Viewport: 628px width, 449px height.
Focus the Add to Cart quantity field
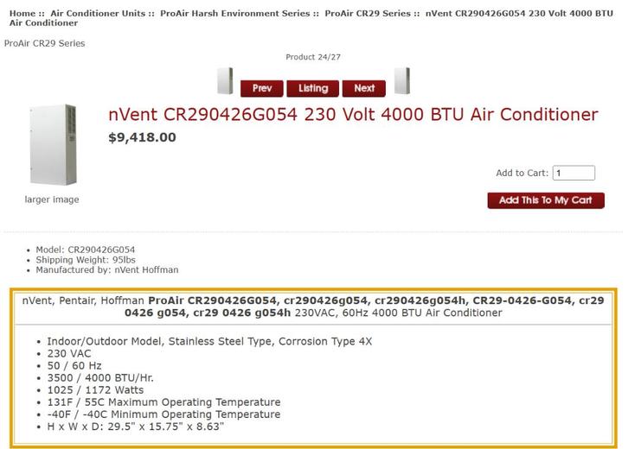[x=574, y=173]
